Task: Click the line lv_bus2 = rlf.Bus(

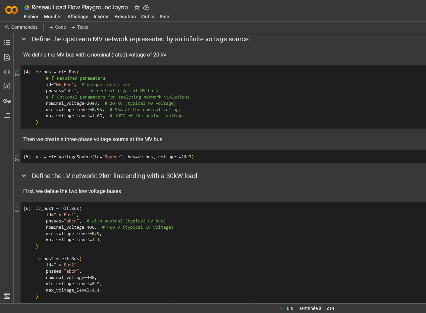Action: (59, 258)
